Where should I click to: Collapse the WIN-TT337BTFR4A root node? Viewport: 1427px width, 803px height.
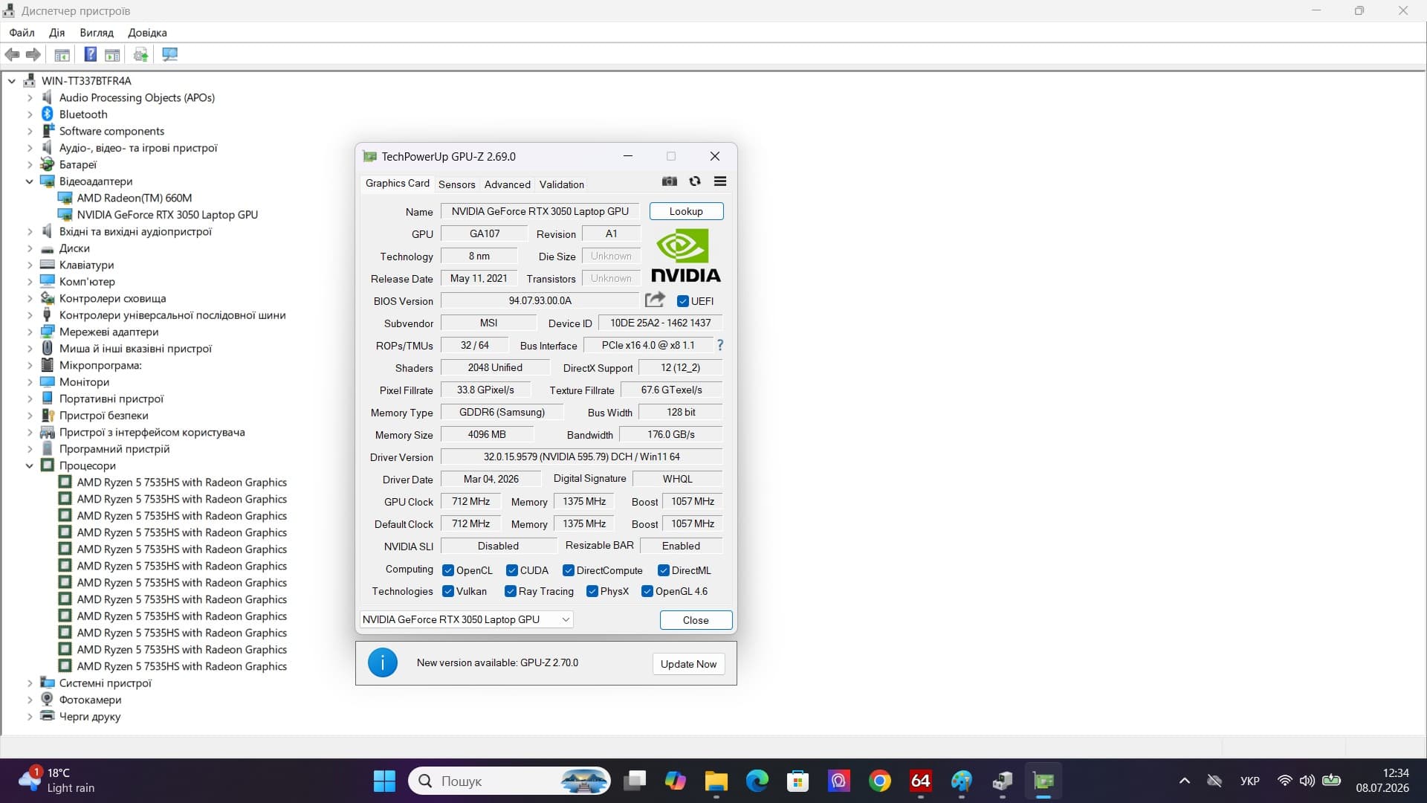[12, 81]
